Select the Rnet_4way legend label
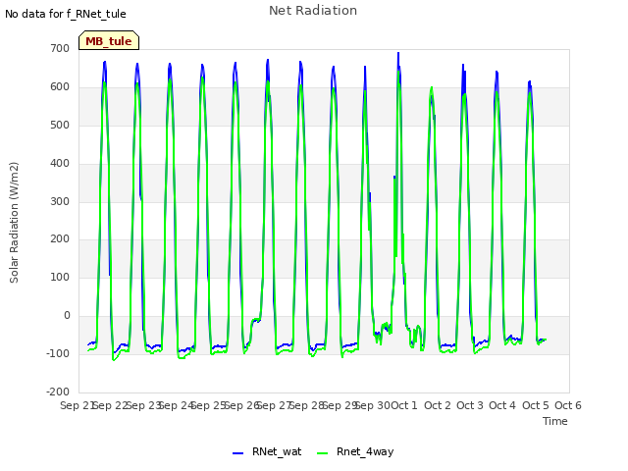The height and width of the screenshot is (471, 628). click(x=365, y=451)
